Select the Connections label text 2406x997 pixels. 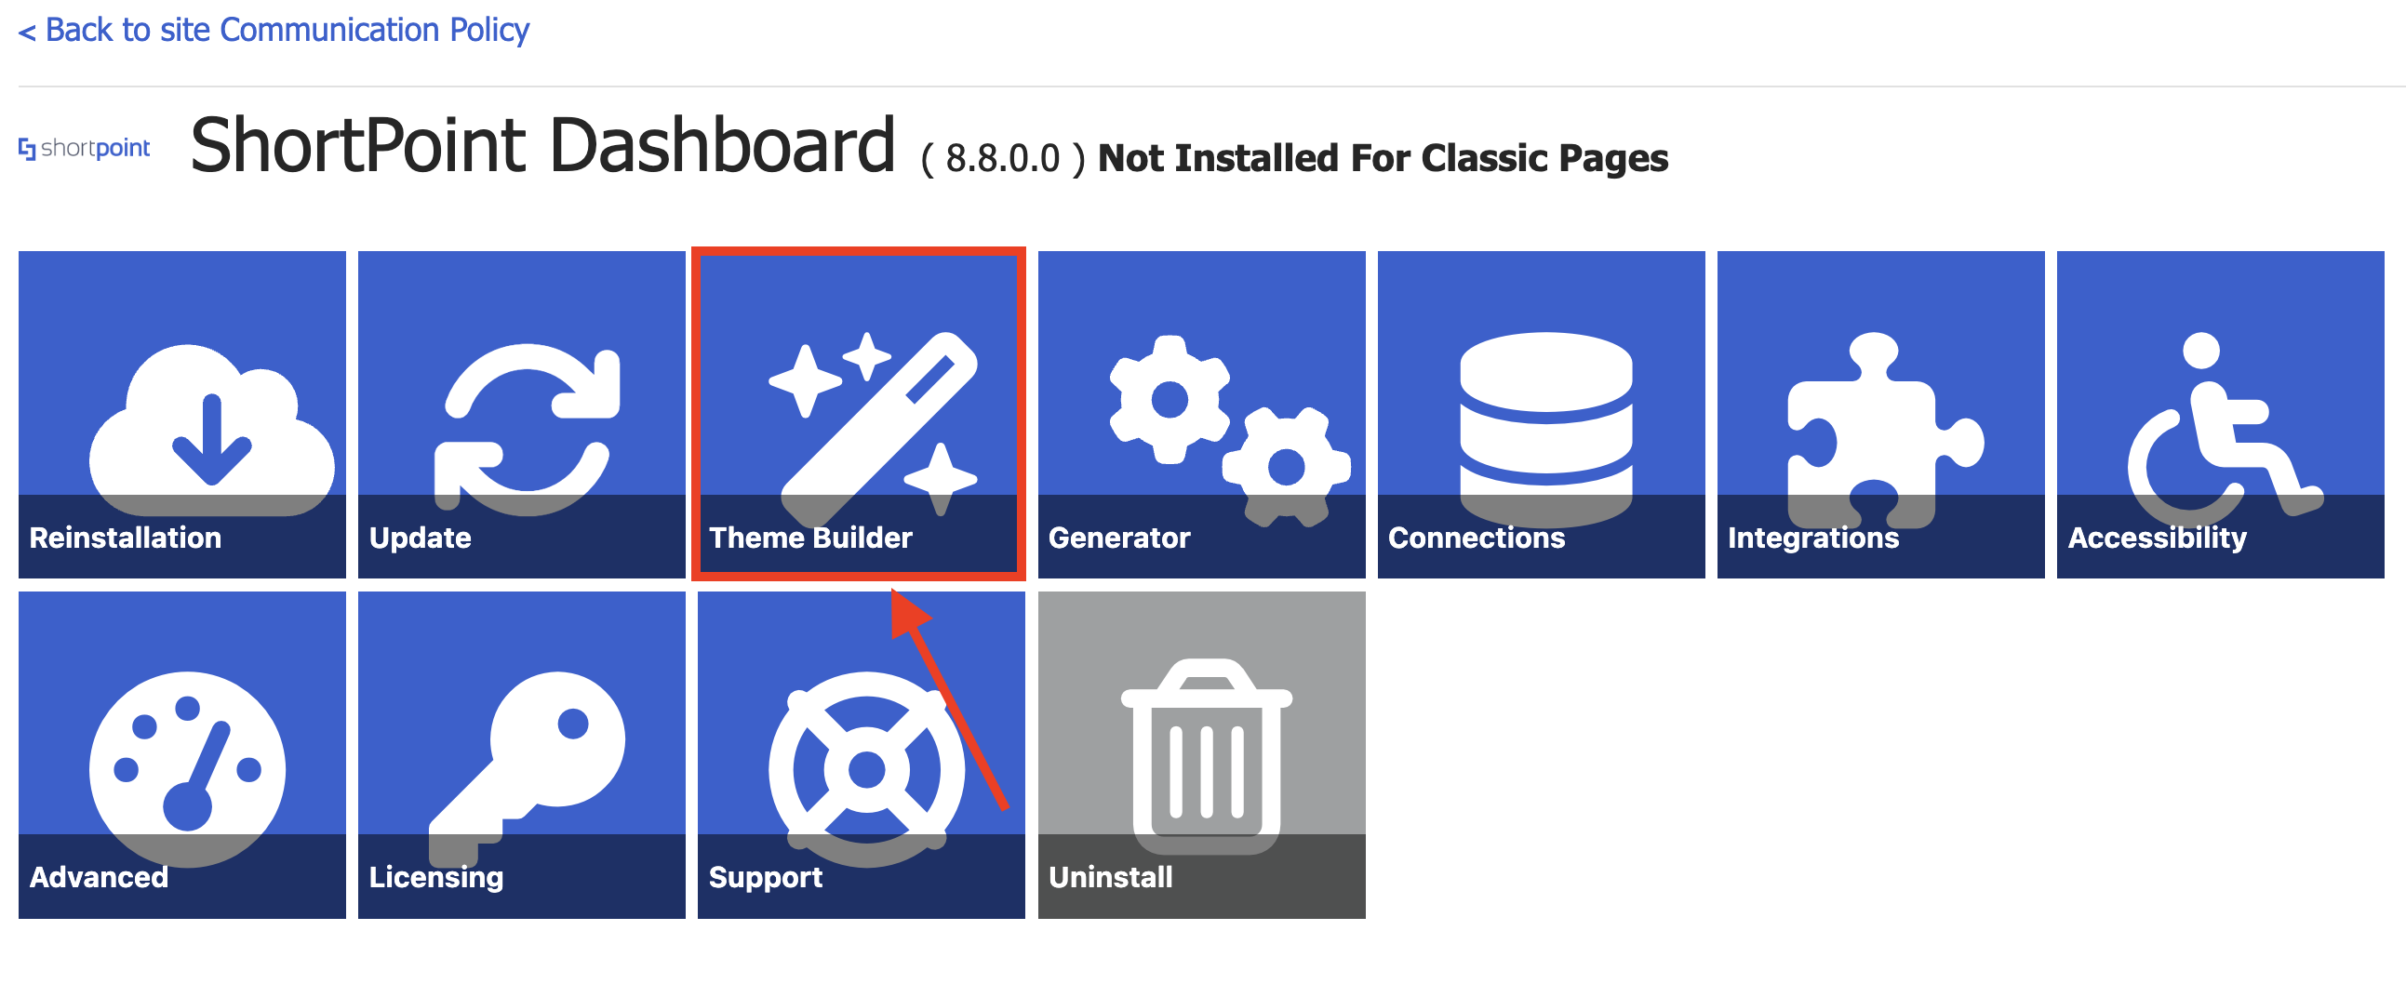1477,537
